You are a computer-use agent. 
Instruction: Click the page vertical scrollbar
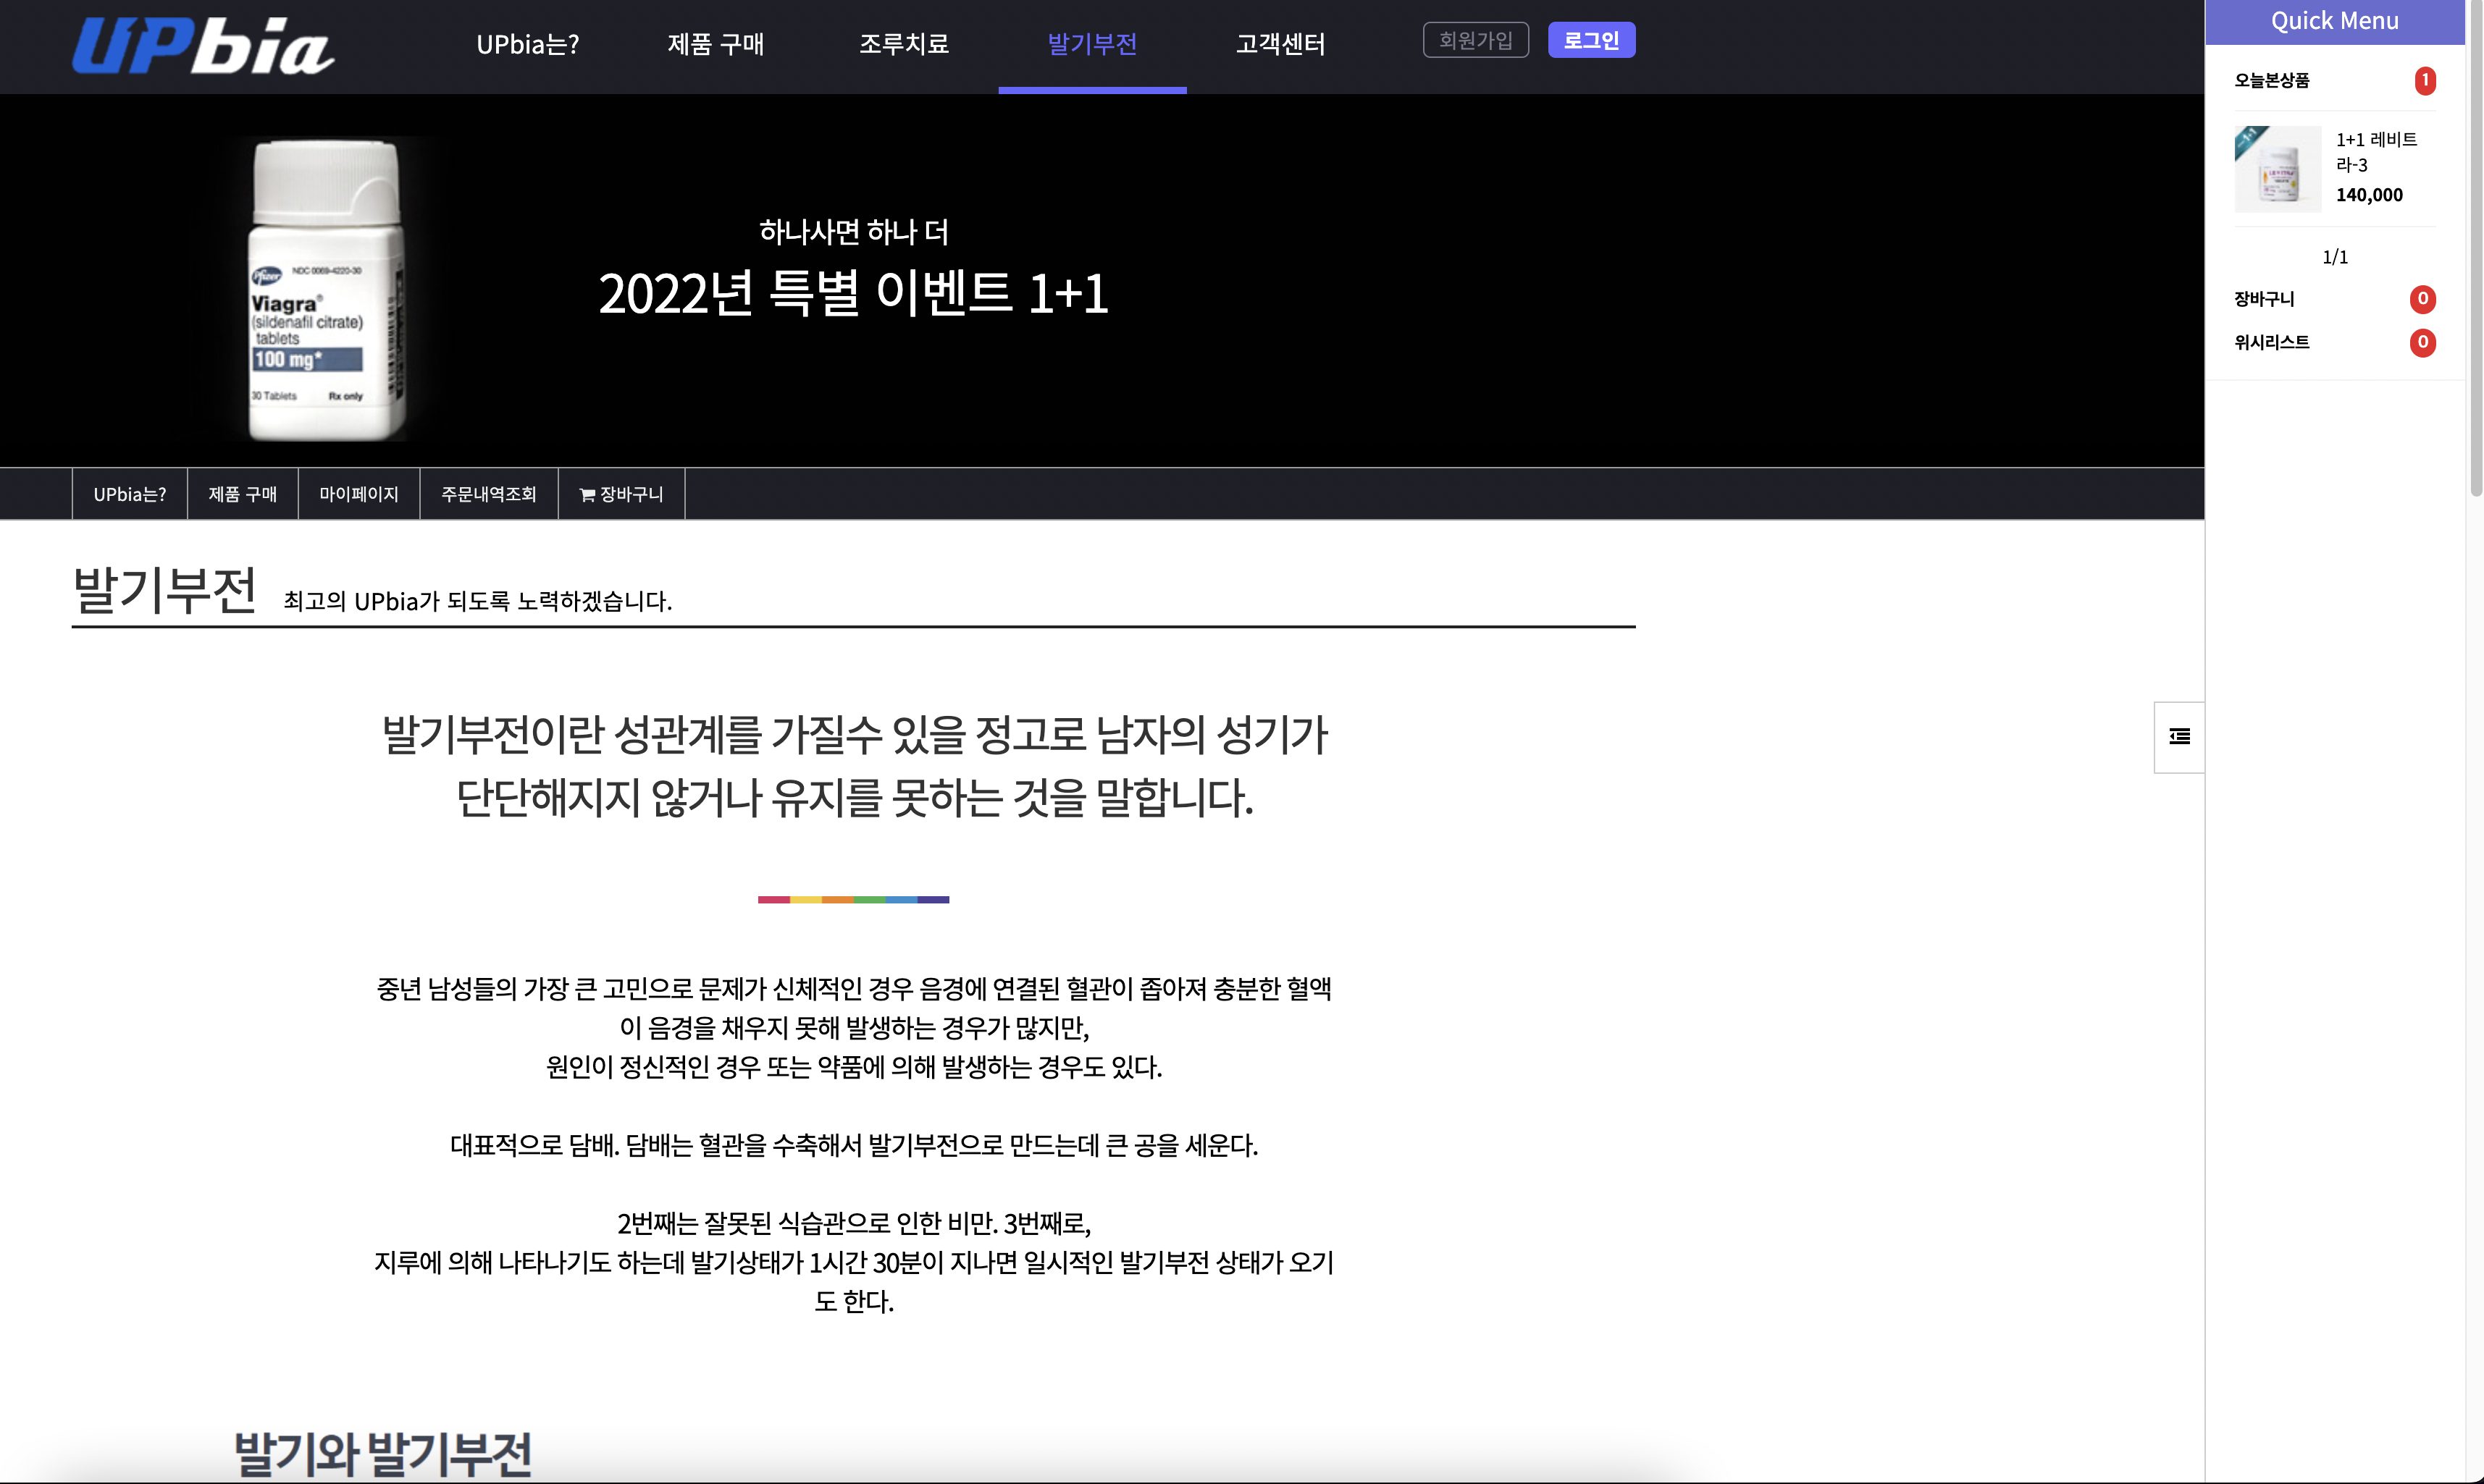2475,250
